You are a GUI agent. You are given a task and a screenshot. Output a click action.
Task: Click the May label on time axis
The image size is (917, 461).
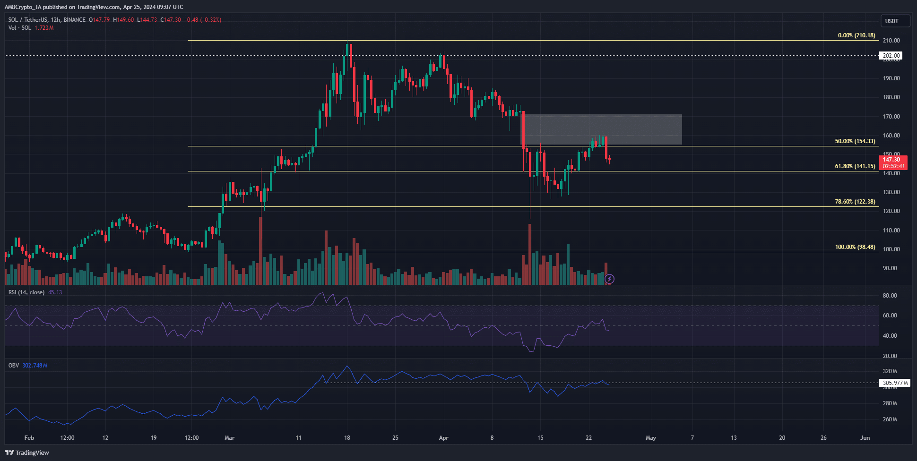[x=651, y=438]
